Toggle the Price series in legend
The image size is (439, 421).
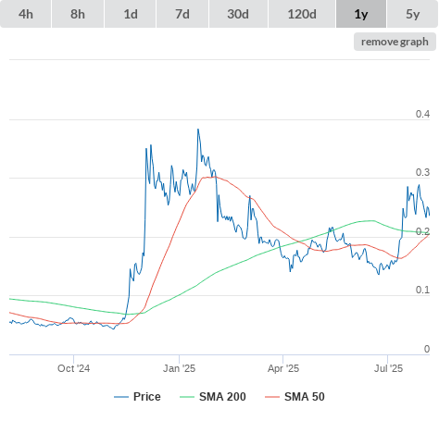pyautogui.click(x=137, y=397)
